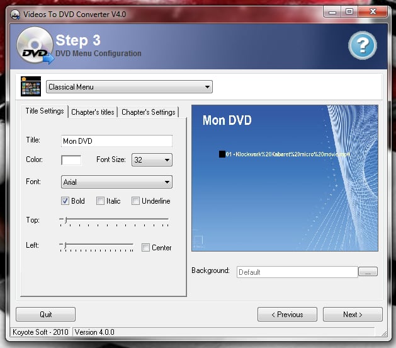Click the Title text field
Viewport: 396px width, 348px height.
[116, 141]
